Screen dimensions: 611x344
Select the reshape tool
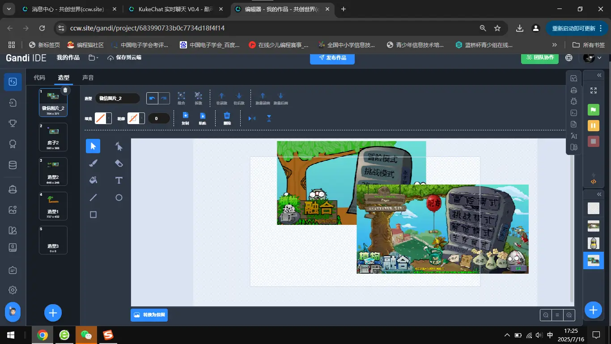click(x=119, y=146)
